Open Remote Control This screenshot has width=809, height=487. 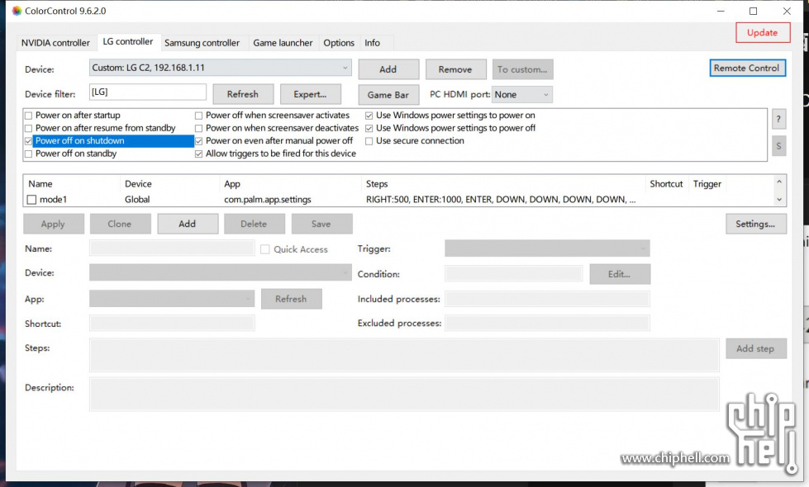point(747,68)
